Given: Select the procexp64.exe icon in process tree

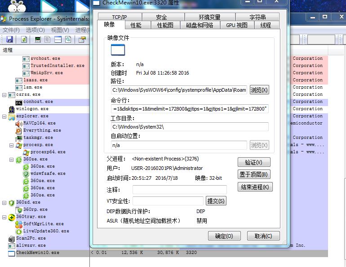Looking at the screenshot, I should (x=26, y=152).
